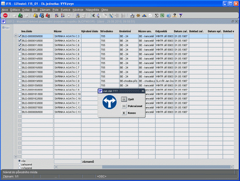Click the scissors cut icon

click(x=92, y=15)
